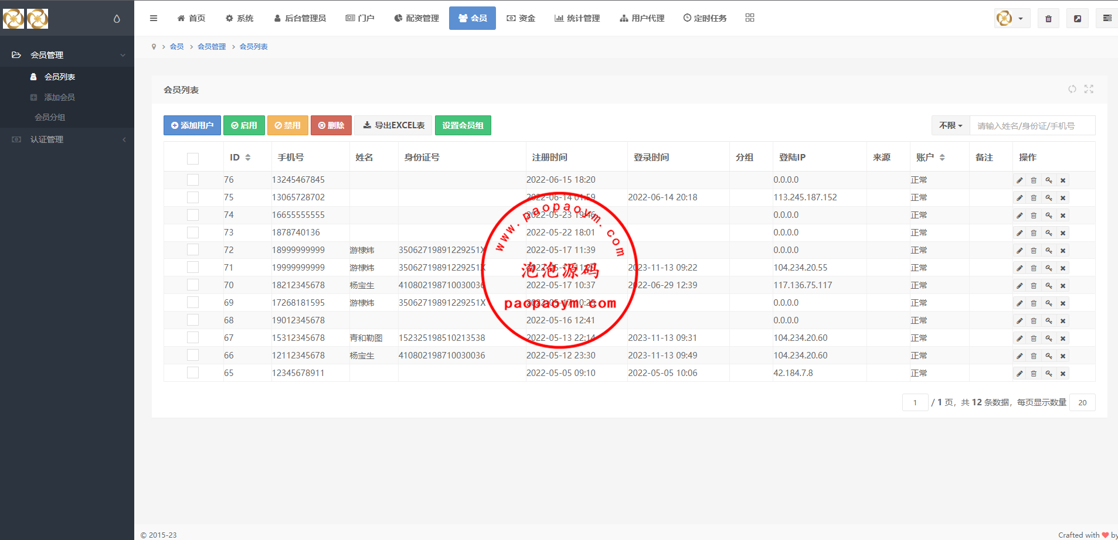Screen dimensions: 1118x540
Task: Click the key icon for member ID 74
Action: click(1049, 216)
